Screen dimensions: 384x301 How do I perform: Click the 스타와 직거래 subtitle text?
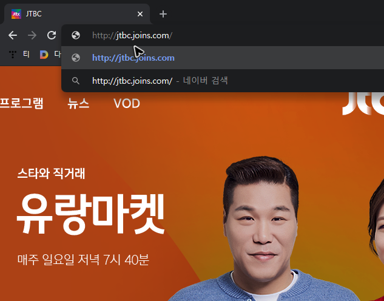pyautogui.click(x=51, y=174)
